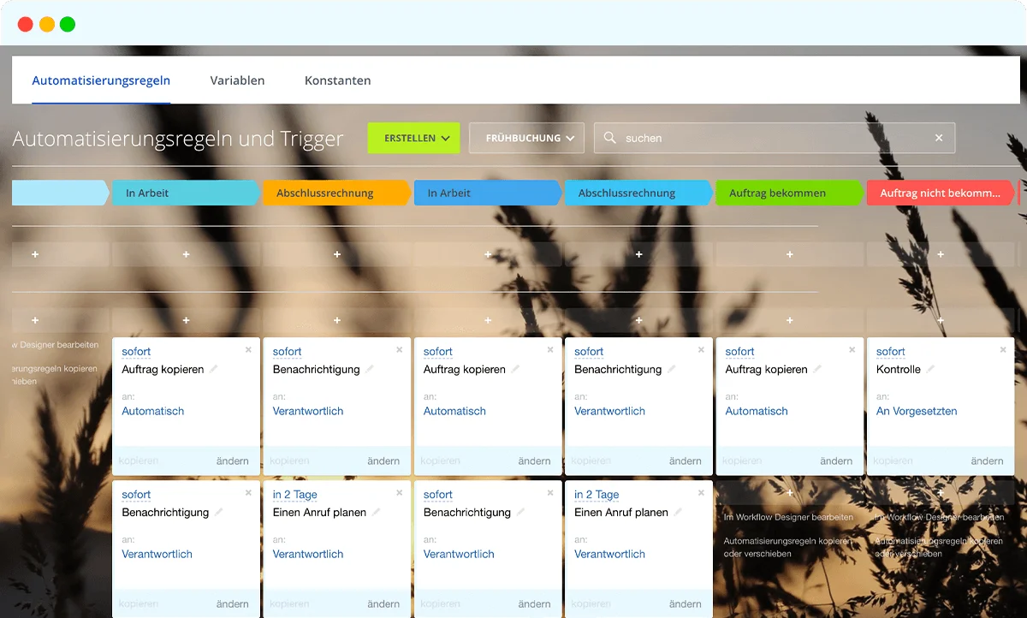This screenshot has width=1027, height=618.
Task: Remove Einen Anruf planen in blue Abschlussrechnung column
Action: click(701, 493)
